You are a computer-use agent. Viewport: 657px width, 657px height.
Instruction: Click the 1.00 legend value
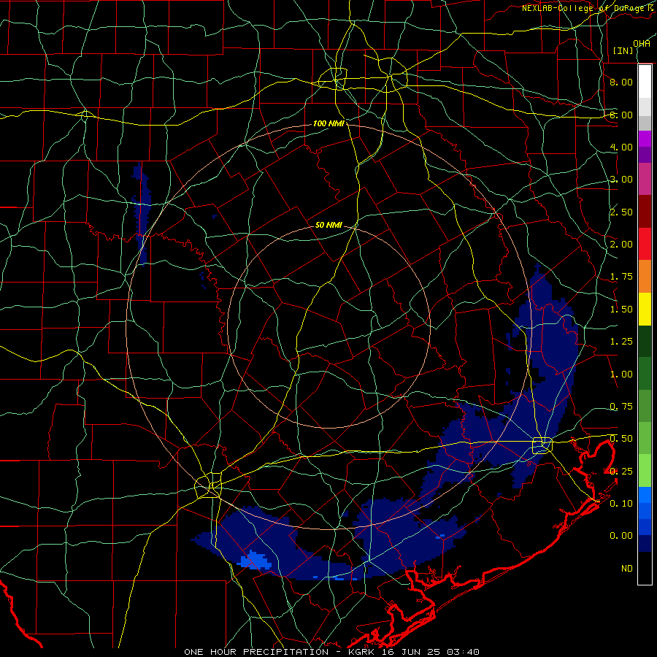(621, 374)
